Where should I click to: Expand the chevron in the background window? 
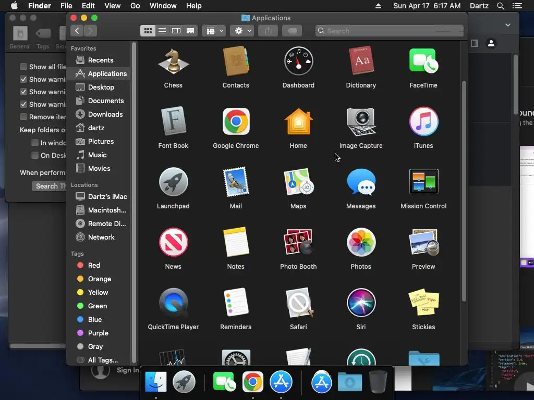coord(508,25)
